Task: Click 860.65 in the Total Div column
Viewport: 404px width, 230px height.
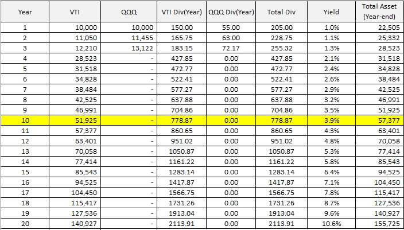Action: [281, 131]
